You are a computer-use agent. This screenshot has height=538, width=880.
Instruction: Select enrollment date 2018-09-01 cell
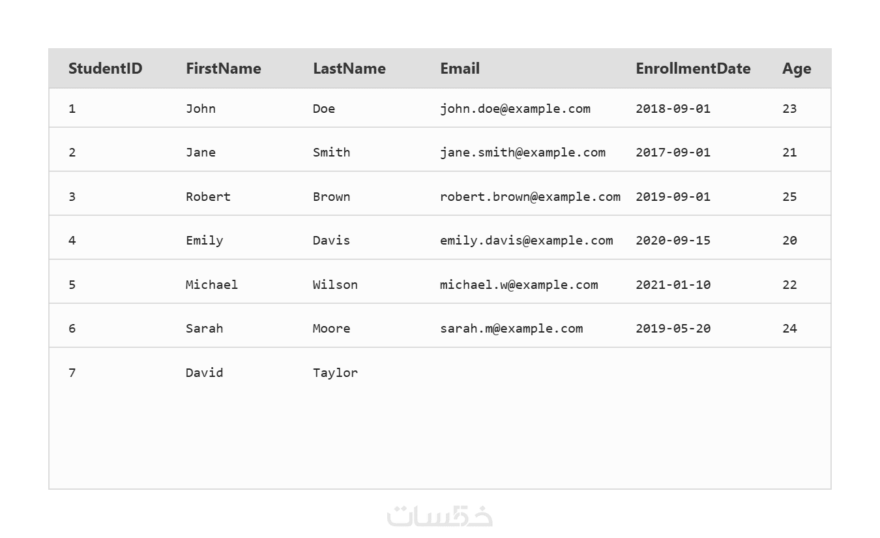click(673, 108)
